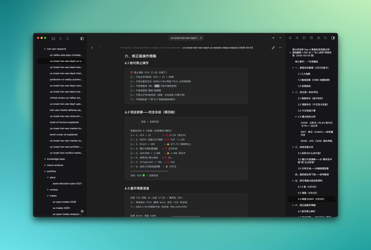Viewport: 371px width, 250px height.
Task: Switch to the outline list icon
Action: tap(318, 38)
